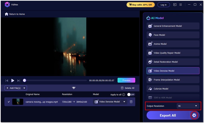Uncheck the camera moving video file
This screenshot has height=123, width=204.
click(x=9, y=102)
